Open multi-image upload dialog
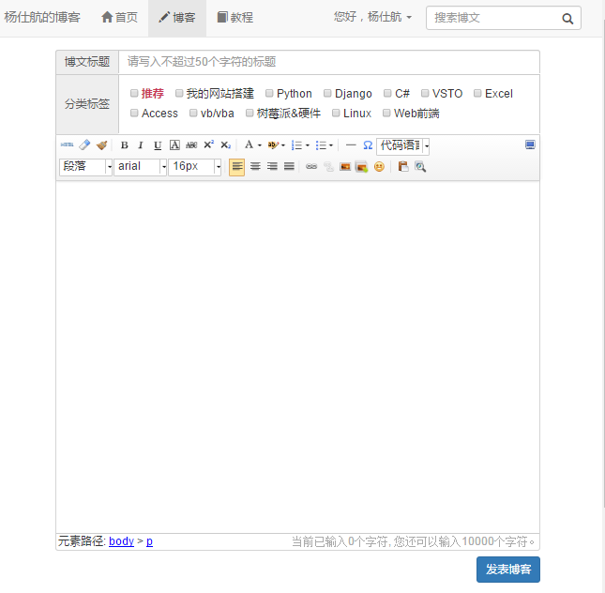 [361, 167]
